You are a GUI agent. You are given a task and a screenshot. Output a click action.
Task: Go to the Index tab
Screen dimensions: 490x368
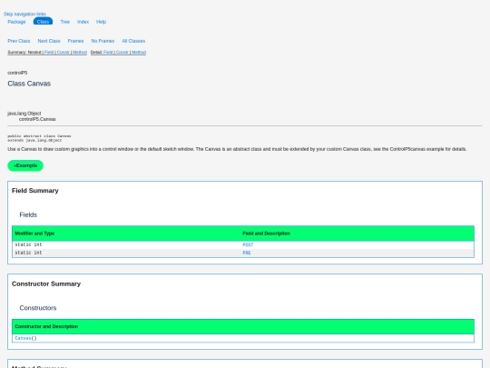point(83,22)
